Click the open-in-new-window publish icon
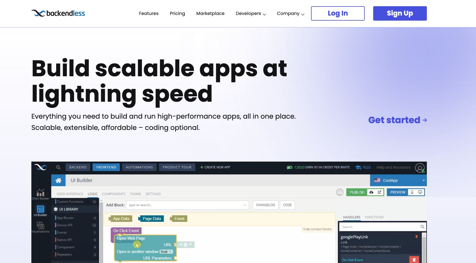This screenshot has height=263, width=476. pos(379,192)
